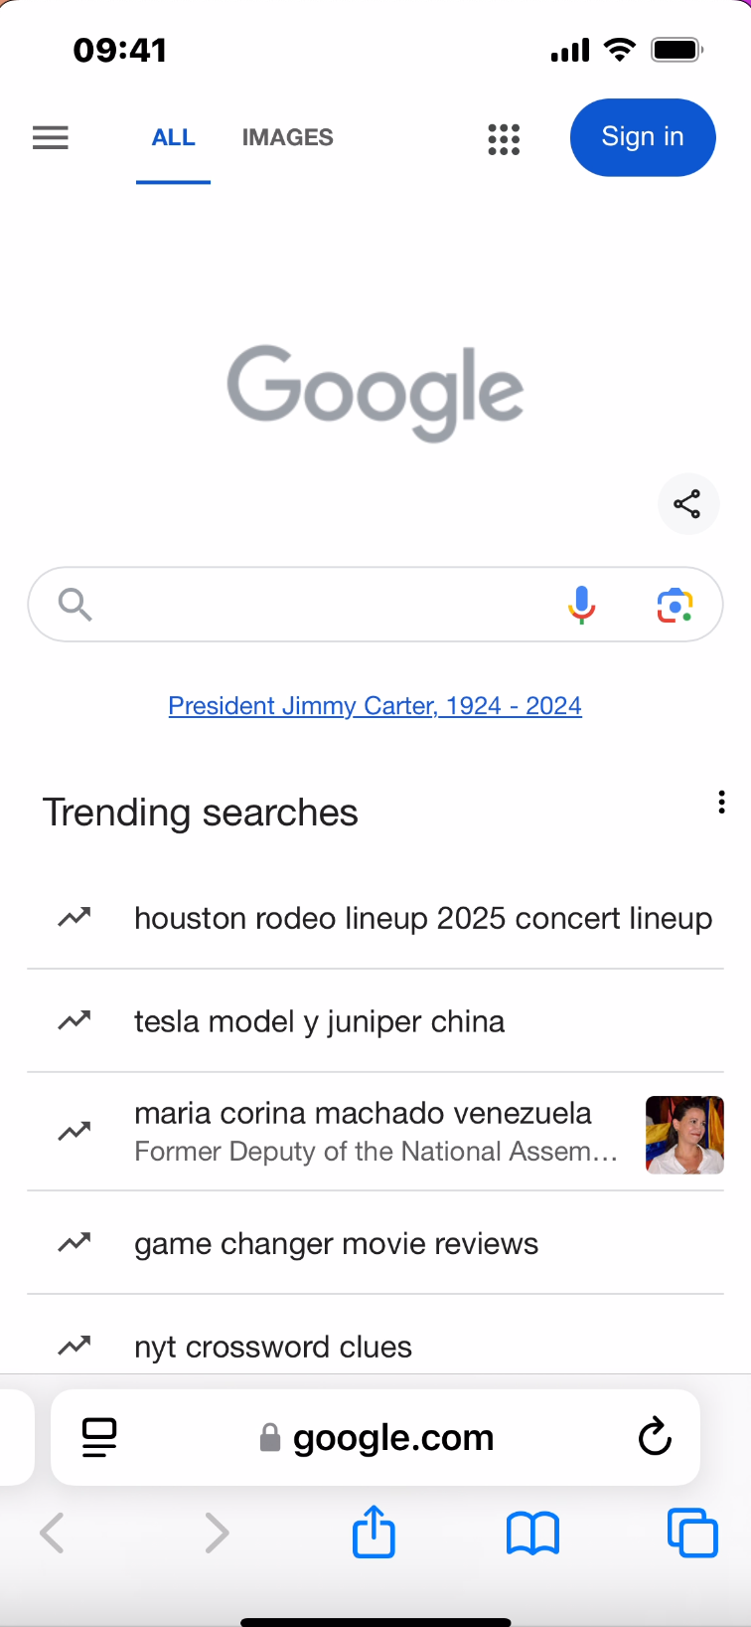This screenshot has height=1627, width=751.
Task: Select trending search tesla model y juniper china
Action: (319, 1021)
